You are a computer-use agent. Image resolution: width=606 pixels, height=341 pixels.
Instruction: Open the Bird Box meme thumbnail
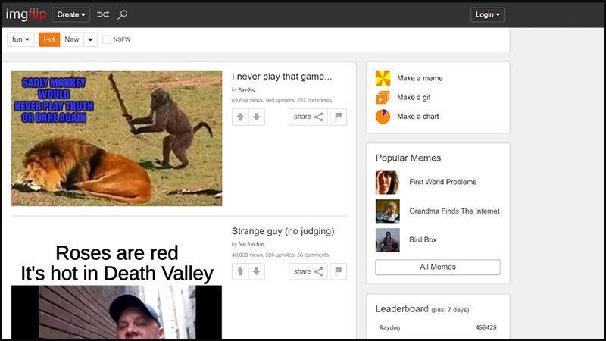[388, 240]
